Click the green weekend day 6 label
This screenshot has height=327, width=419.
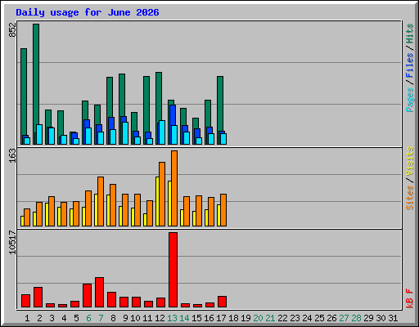coord(88,318)
